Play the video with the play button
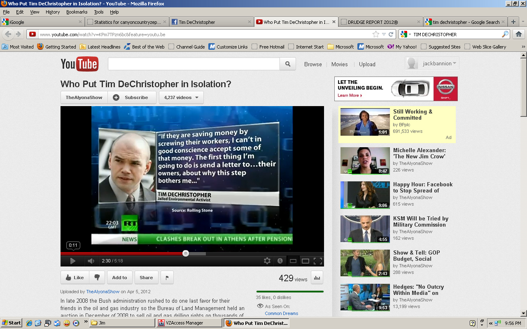Image resolution: width=527 pixels, height=329 pixels. (72, 261)
